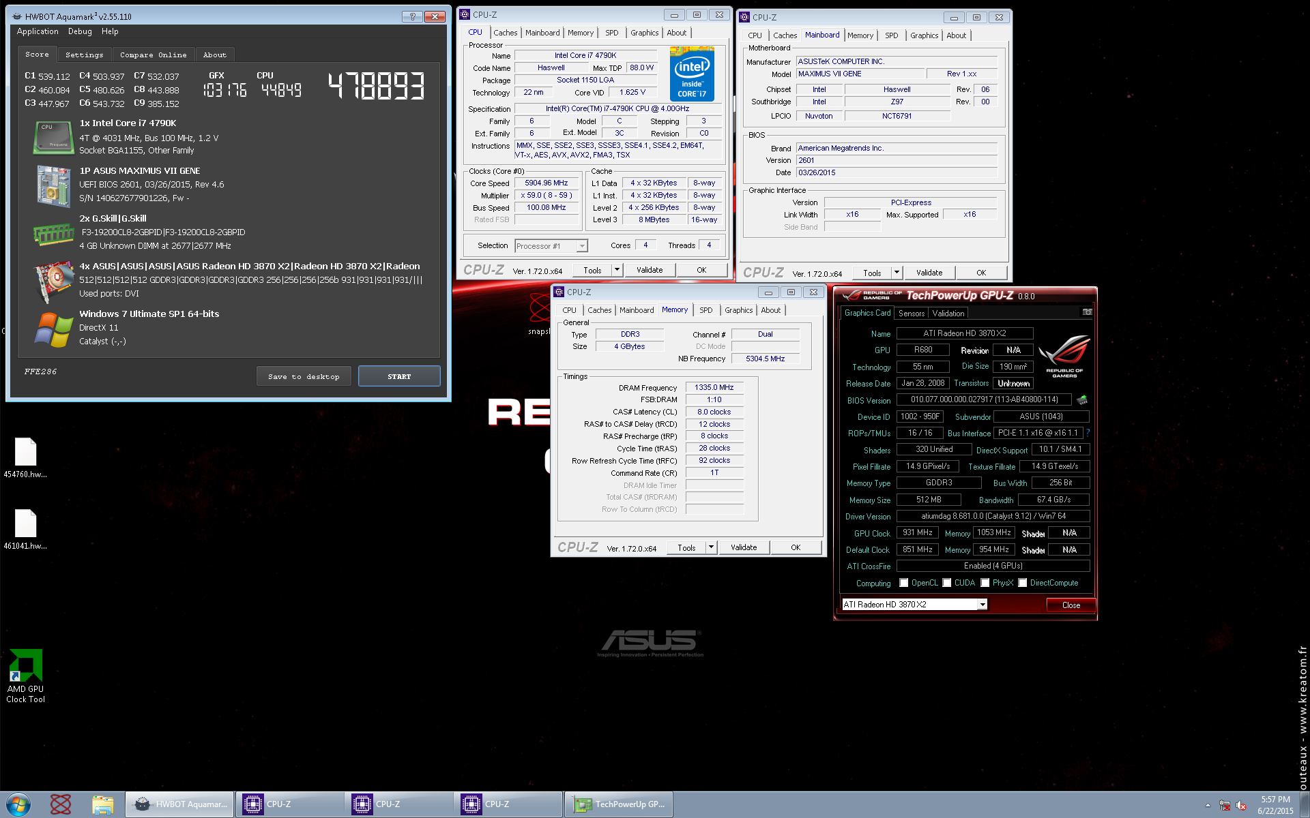This screenshot has height=818, width=1310.
Task: Switch to TechPowerUp GPU-Z taskbar button
Action: (x=618, y=804)
